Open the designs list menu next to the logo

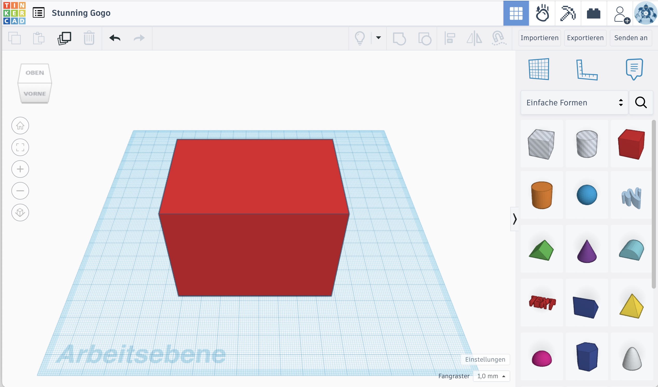click(x=39, y=12)
